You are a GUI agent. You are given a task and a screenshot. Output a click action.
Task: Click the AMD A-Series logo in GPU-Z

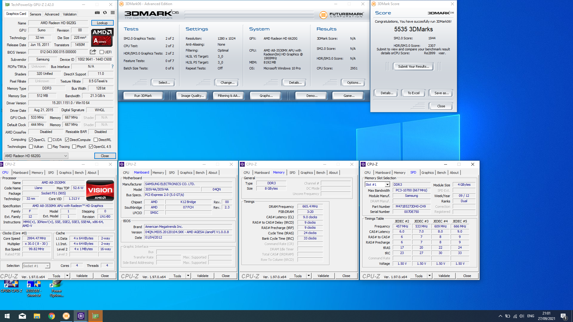click(x=102, y=37)
